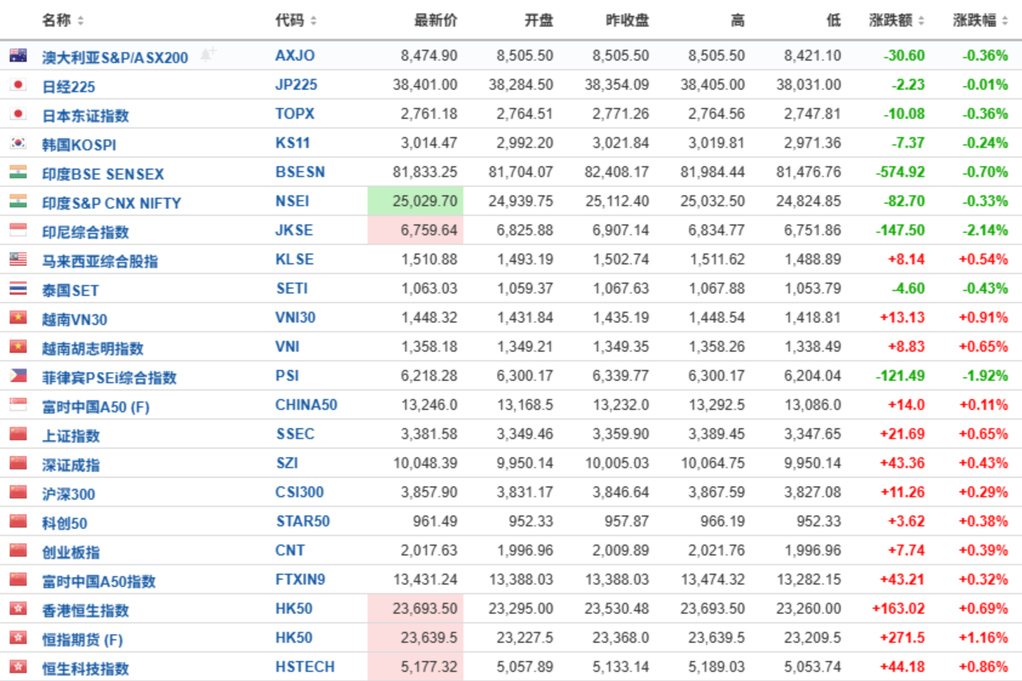
Task: Click the Indonesia flag beside 印尼综合指数
Action: (18, 230)
